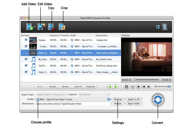This screenshot has height=129, width=193.
Task: Open the Crop tool
Action: pyautogui.click(x=62, y=27)
